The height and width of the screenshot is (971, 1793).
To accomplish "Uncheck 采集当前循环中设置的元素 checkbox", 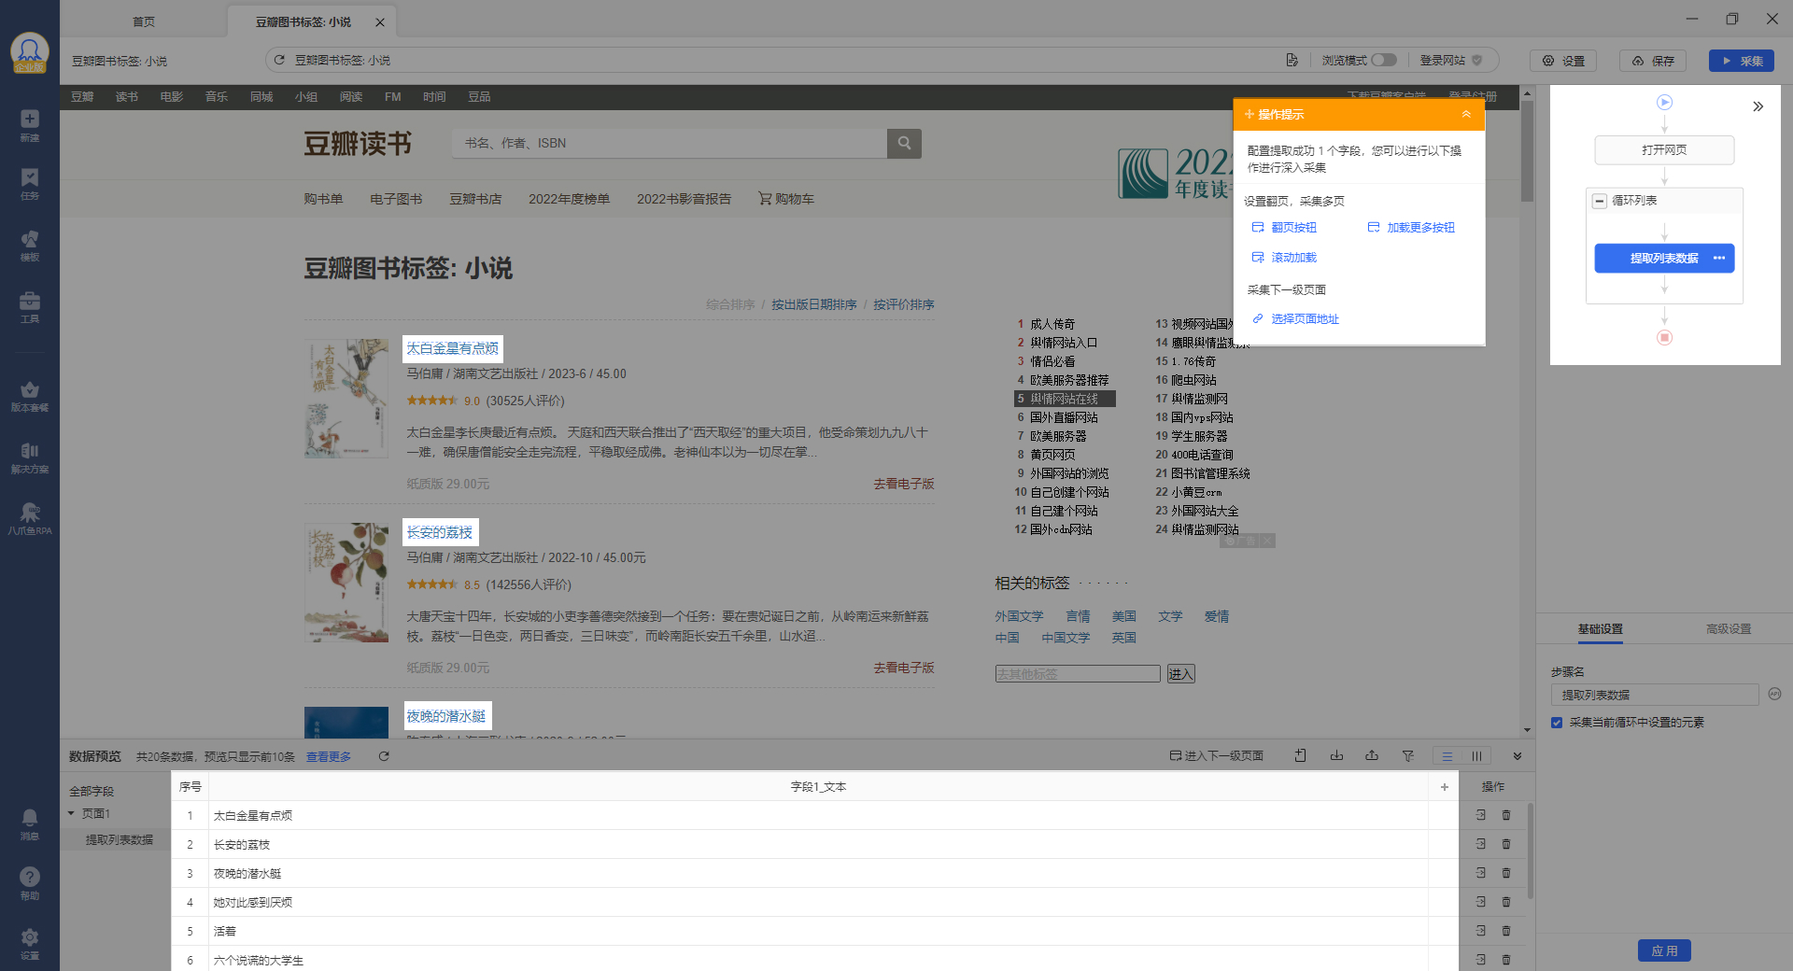I will [1557, 723].
